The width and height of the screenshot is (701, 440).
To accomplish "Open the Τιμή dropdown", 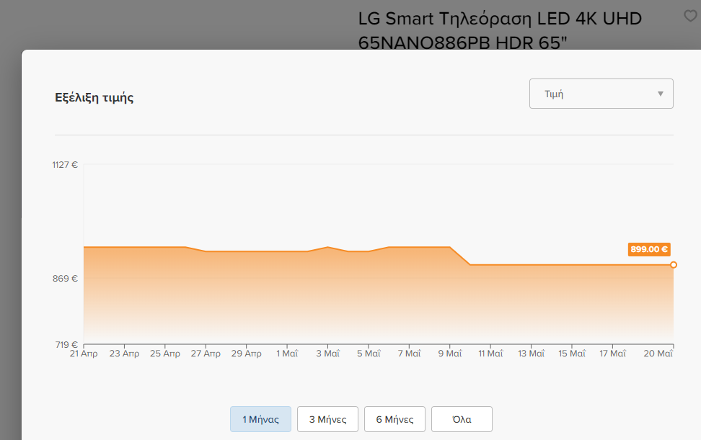I will (601, 94).
